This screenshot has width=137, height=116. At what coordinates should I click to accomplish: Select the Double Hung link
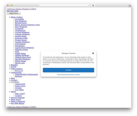21,36
